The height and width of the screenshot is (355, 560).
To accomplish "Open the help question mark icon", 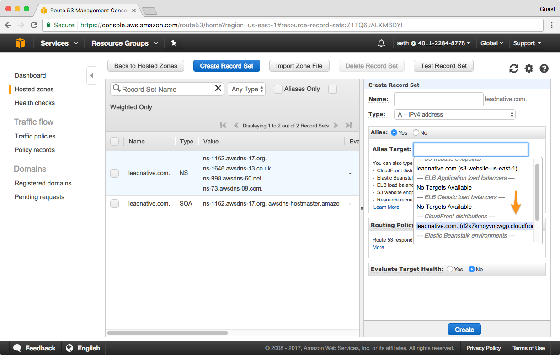I will tap(544, 69).
